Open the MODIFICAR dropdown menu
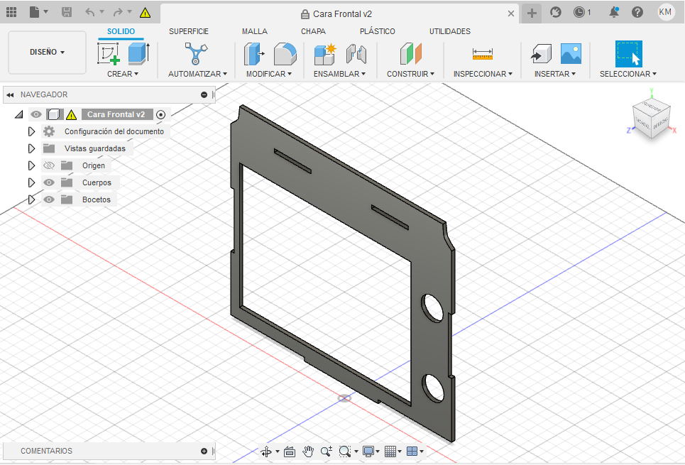 pyautogui.click(x=268, y=74)
